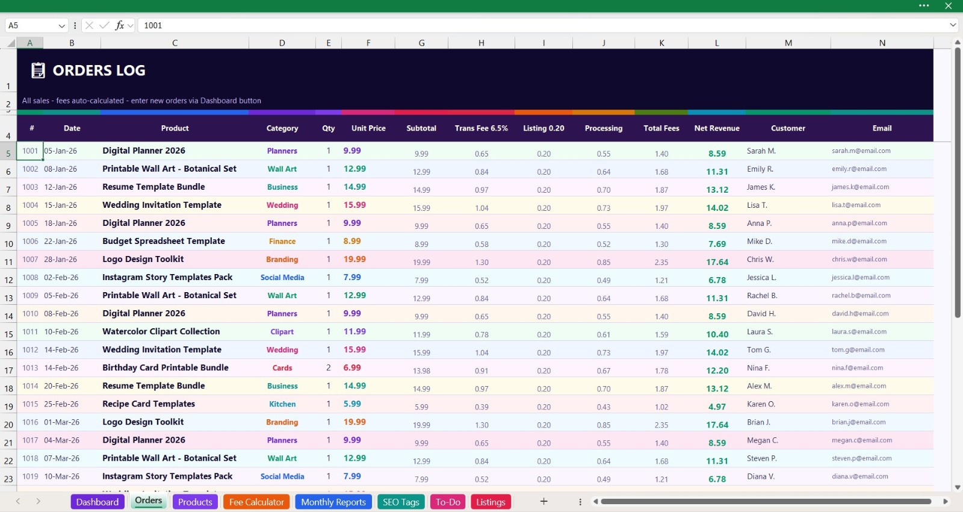963x512 pixels.
Task: Click the Confirm entry checkmark icon
Action: pos(104,25)
